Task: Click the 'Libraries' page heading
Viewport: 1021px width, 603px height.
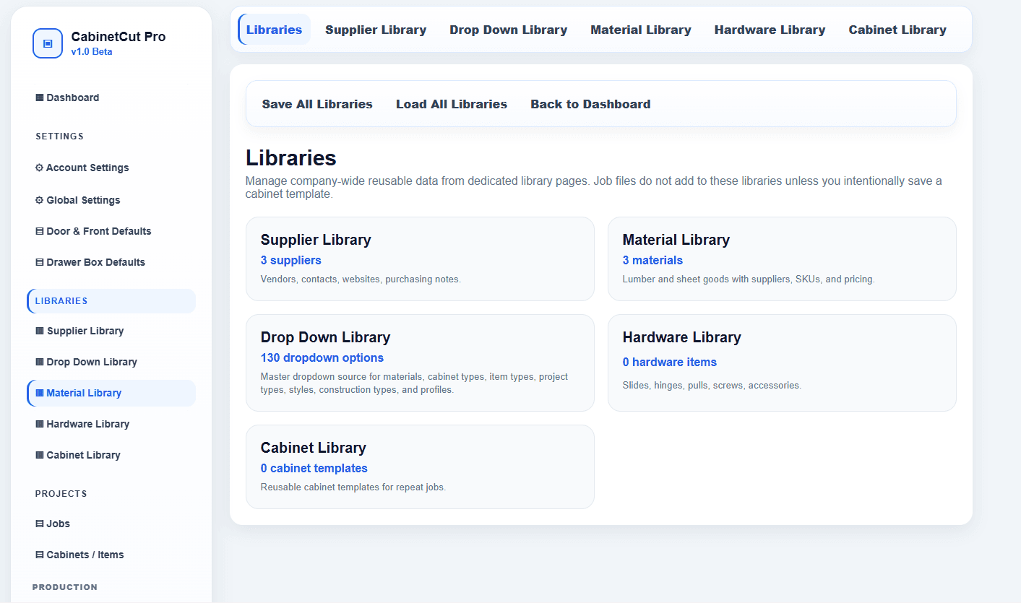Action: pos(291,158)
